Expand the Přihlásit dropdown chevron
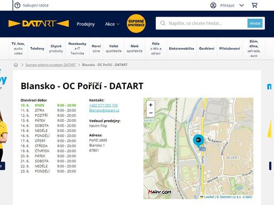This screenshot has width=274, height=205. coord(241,5)
